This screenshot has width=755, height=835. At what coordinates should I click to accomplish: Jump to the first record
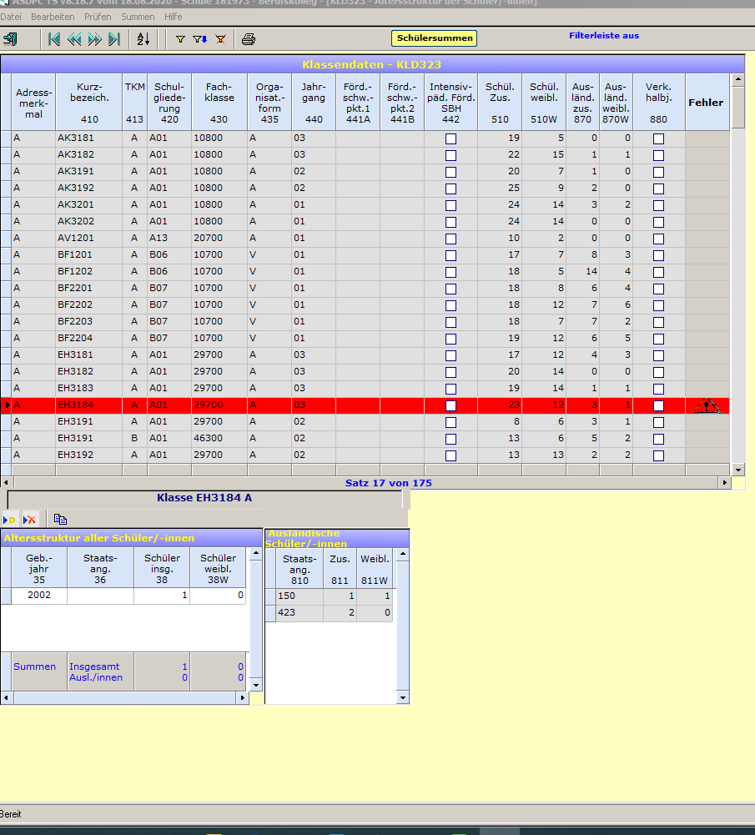coord(54,39)
